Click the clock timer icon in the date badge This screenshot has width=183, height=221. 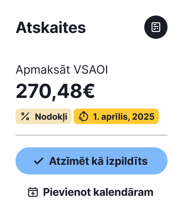click(x=83, y=116)
